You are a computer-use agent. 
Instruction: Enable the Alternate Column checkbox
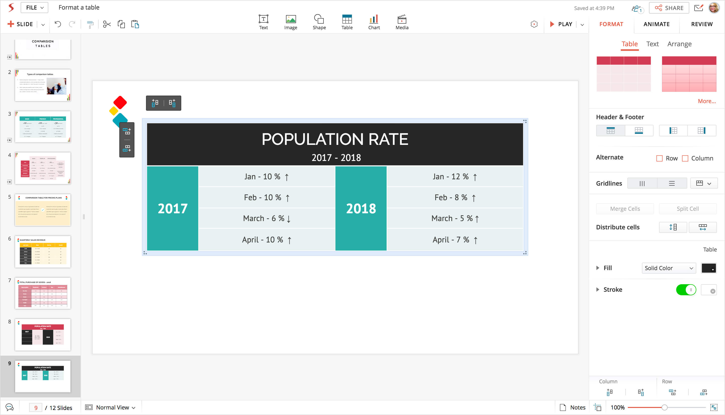[x=685, y=158]
